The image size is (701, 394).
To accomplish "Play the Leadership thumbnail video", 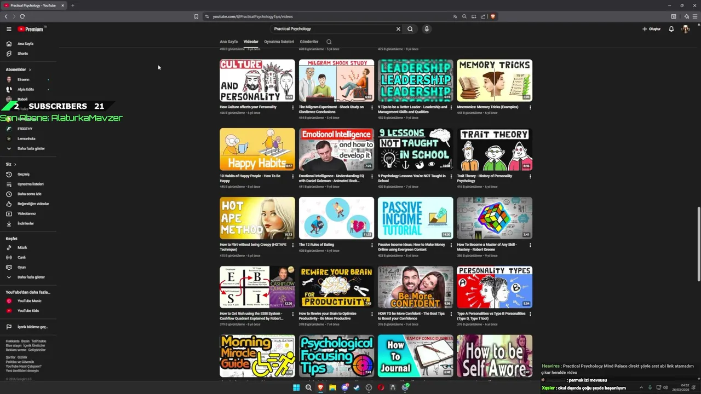I will pos(415,80).
